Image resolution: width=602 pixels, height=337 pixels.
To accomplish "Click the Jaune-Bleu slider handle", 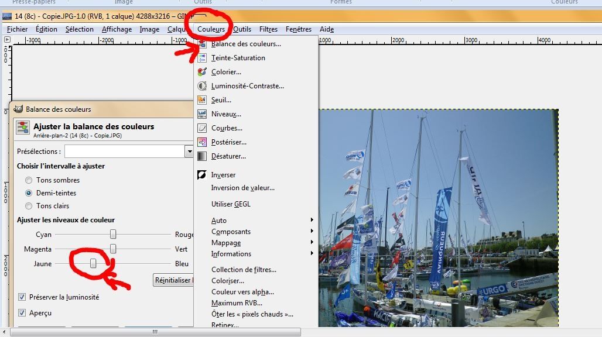I will 93,263.
